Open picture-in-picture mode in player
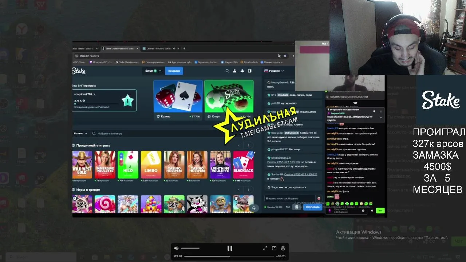Image resolution: width=466 pixels, height=262 pixels. [x=274, y=248]
